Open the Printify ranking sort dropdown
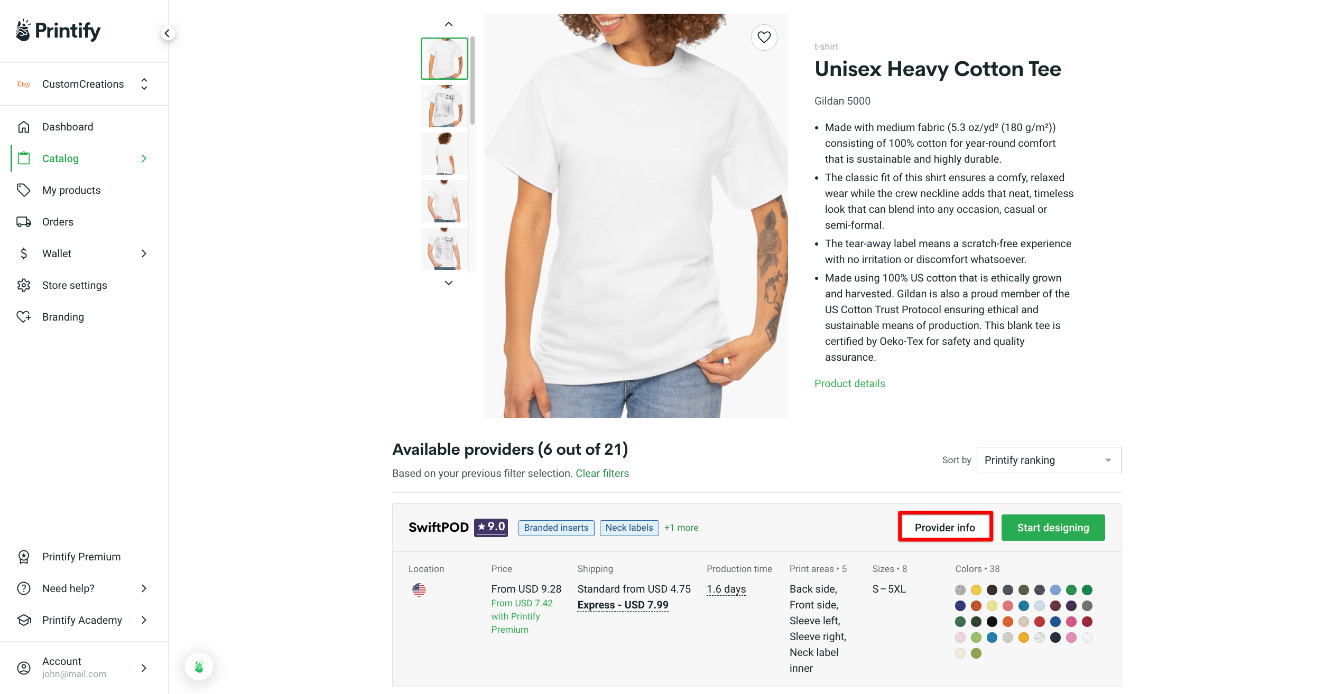Screen dimensions: 1343x694 pyautogui.click(x=1048, y=459)
